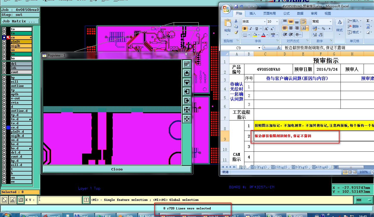Viewport: 374px width, 217px height.
Task: Pan down with the Popview down-arrow icon
Action: [187, 82]
